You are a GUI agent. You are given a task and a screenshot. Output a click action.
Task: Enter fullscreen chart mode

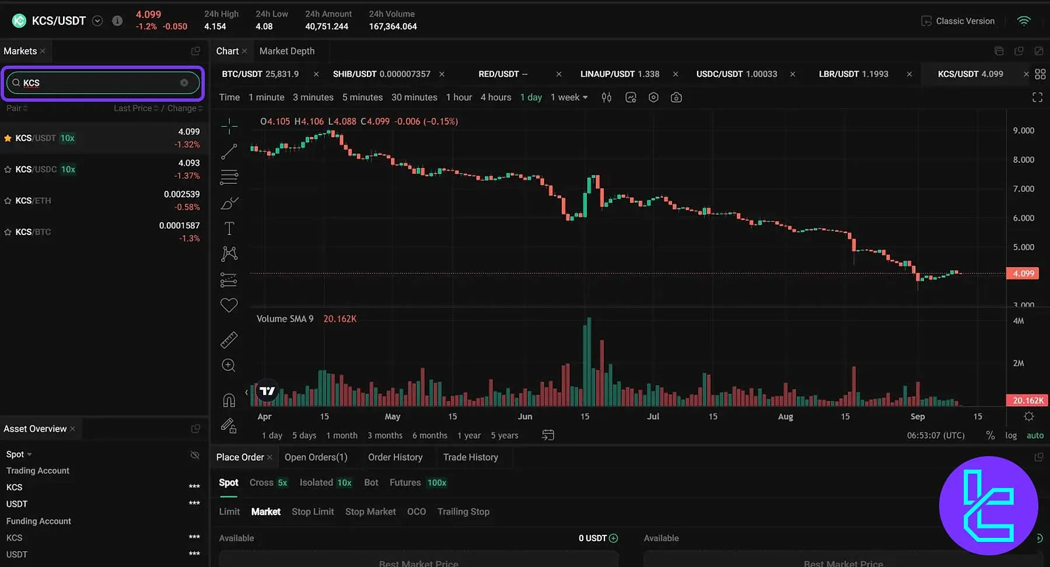tap(1037, 97)
